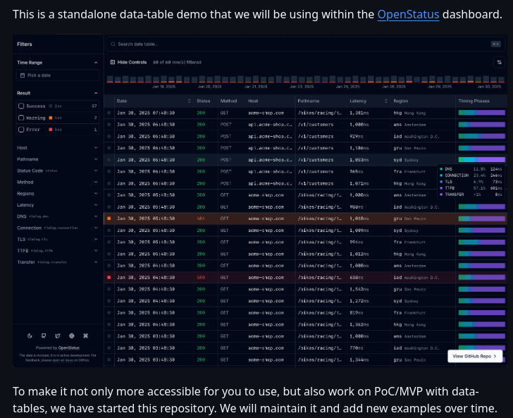
Task: Expand the Method filter
Action: pos(57,183)
